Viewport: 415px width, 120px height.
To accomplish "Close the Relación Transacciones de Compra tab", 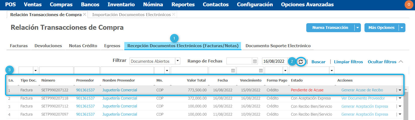I will tap(84, 14).
